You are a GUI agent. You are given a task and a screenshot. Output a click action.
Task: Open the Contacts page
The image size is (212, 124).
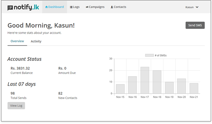(x=118, y=7)
